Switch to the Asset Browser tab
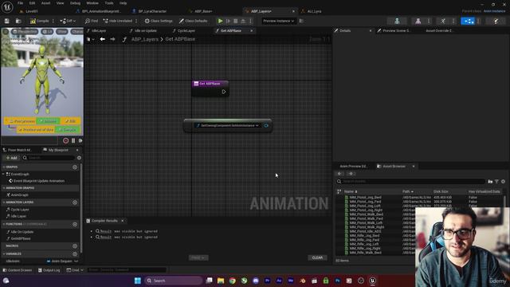510x287 pixels. 394,167
